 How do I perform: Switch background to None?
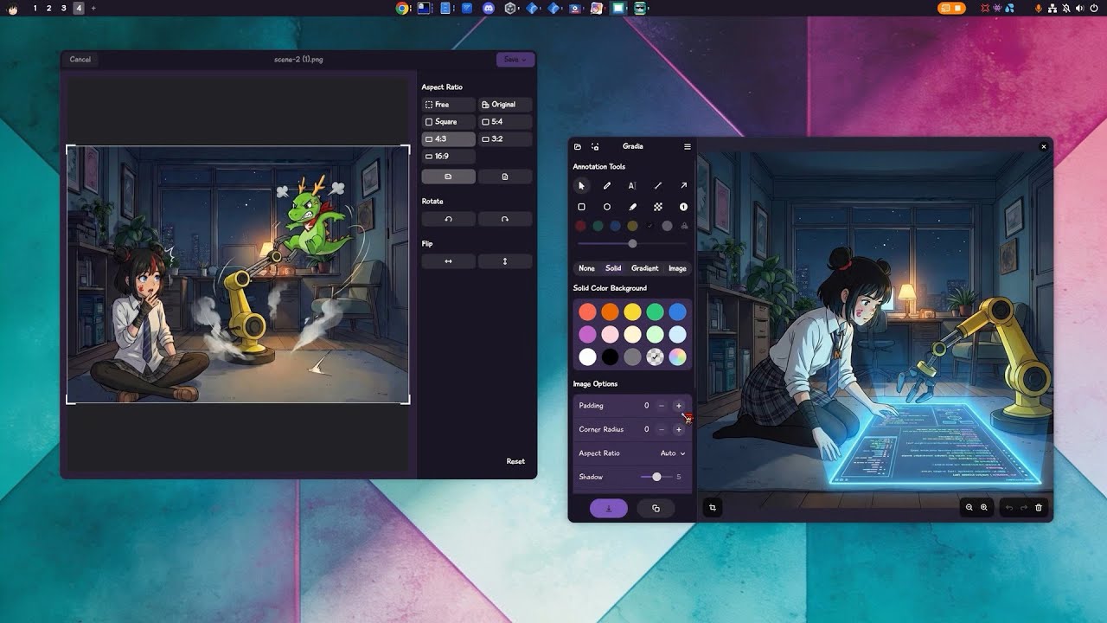(x=586, y=268)
